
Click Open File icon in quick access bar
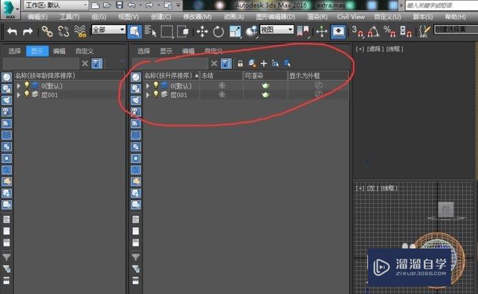tap(107, 5)
